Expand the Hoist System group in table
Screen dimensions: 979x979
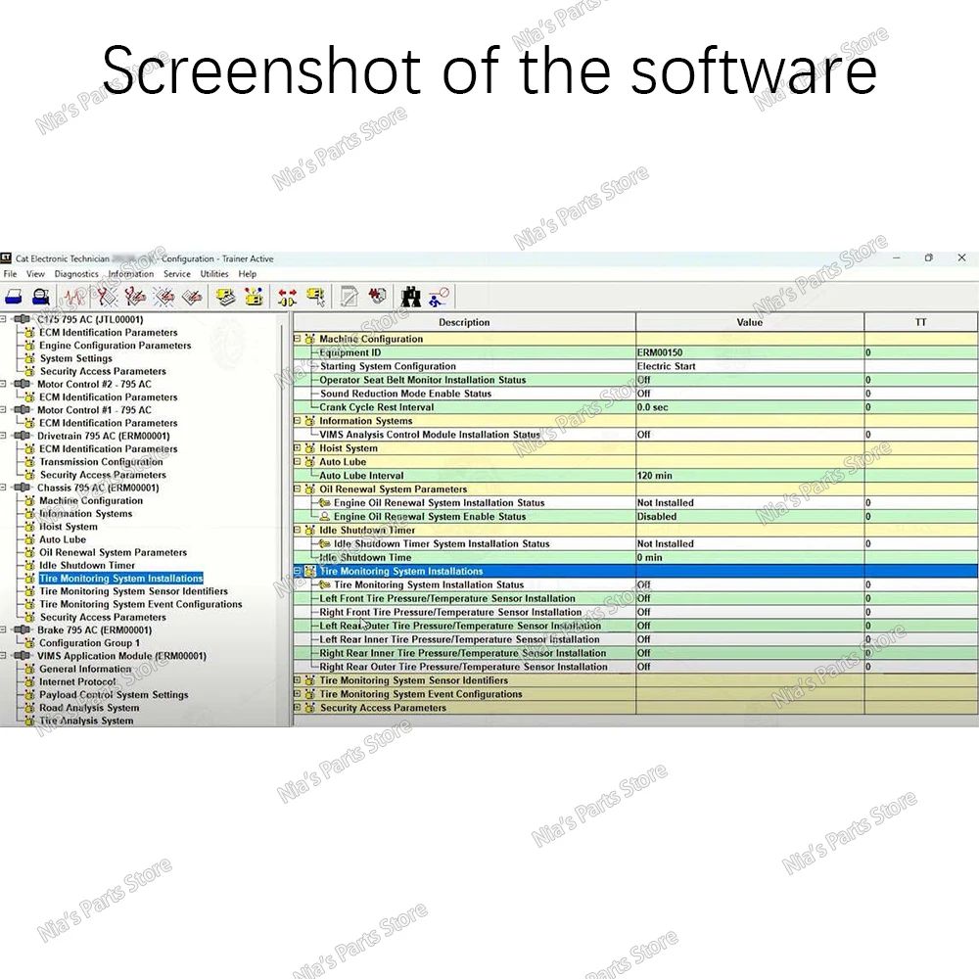click(x=298, y=447)
